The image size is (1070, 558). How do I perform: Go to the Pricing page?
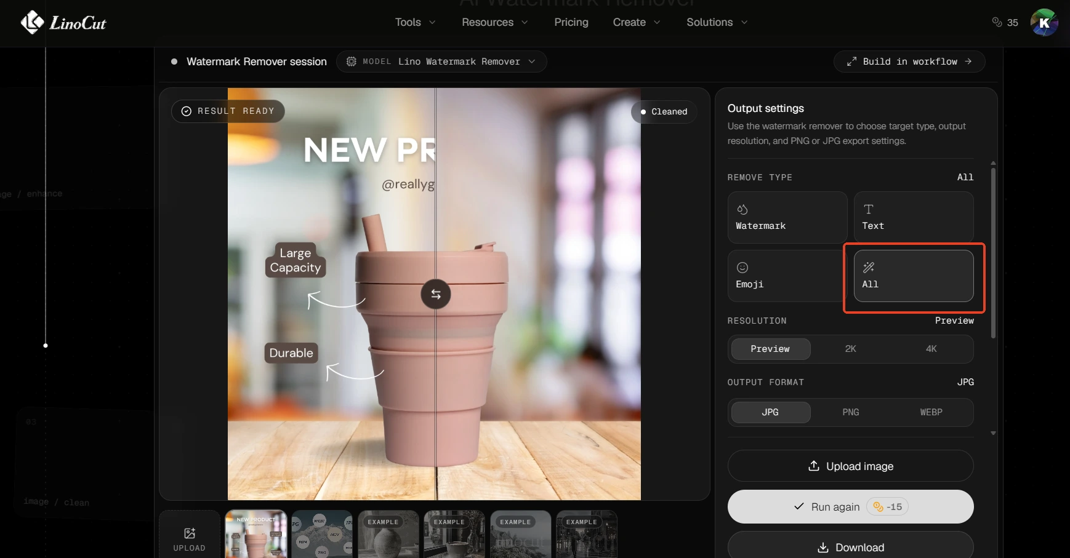click(x=571, y=22)
